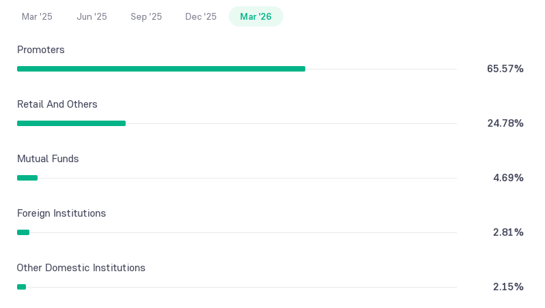Click the 4.69% mutual funds value
The width and height of the screenshot is (545, 308).
click(x=508, y=178)
